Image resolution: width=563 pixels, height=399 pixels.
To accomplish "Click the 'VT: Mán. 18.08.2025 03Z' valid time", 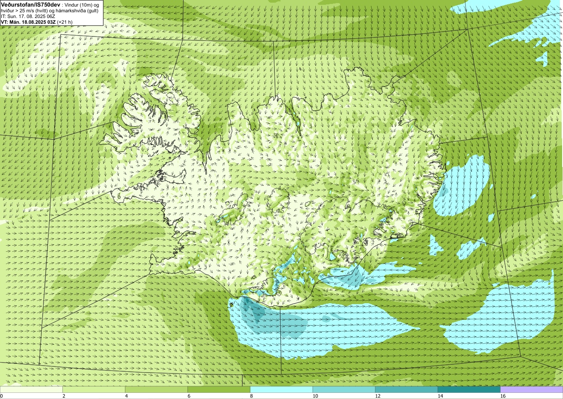I will [28, 22].
